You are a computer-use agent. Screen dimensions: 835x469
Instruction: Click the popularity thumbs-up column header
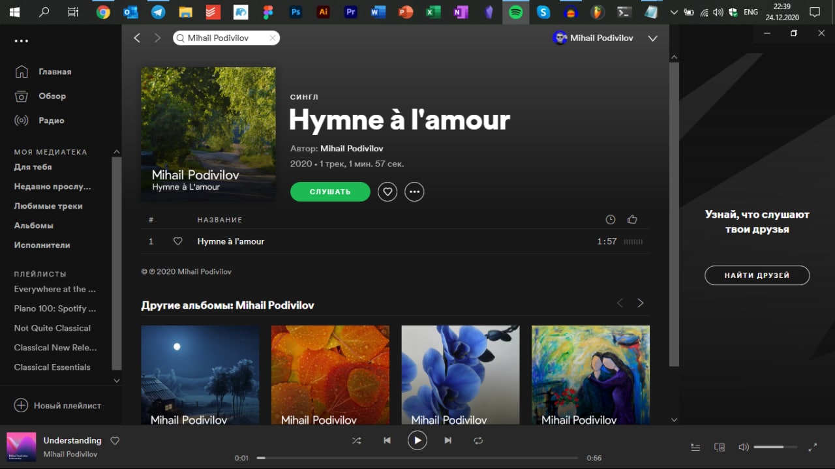click(632, 220)
